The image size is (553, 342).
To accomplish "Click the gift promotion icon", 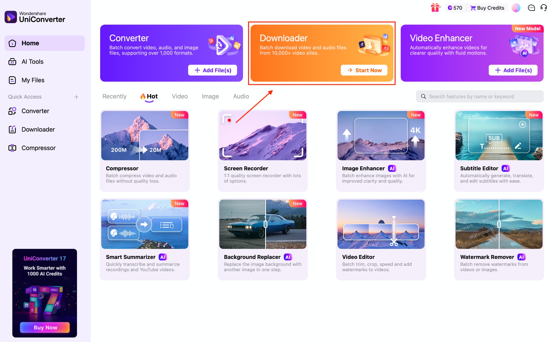I will coord(435,8).
